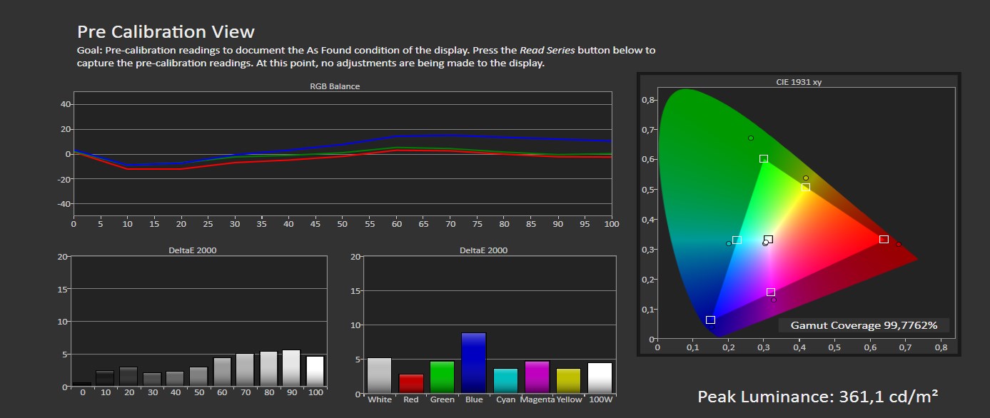Click the magenta target square on CIE chart
The height and width of the screenshot is (418, 990).
coord(770,292)
